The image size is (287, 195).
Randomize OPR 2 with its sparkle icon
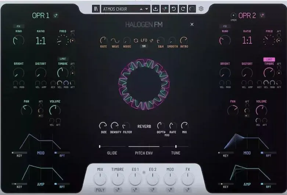(262, 15)
